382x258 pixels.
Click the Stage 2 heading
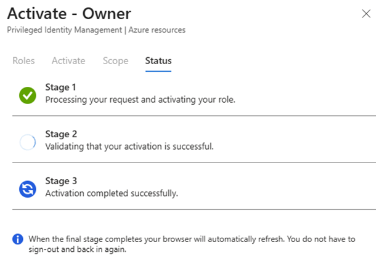[x=60, y=134]
